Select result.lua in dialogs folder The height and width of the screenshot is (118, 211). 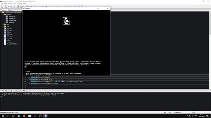[x=11, y=22]
